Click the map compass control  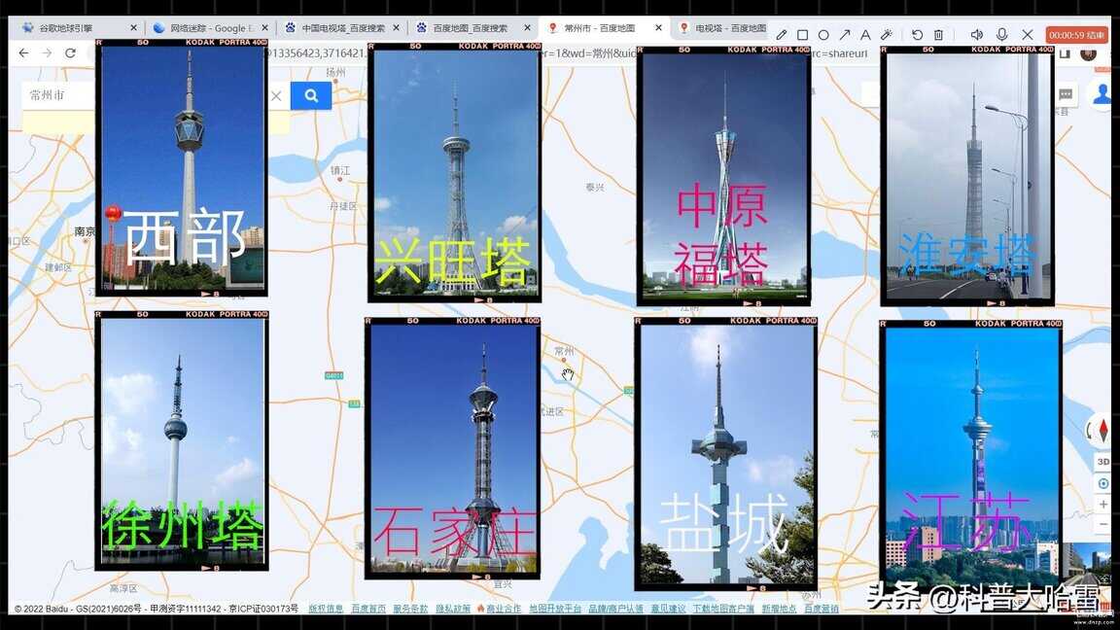coord(1101,430)
